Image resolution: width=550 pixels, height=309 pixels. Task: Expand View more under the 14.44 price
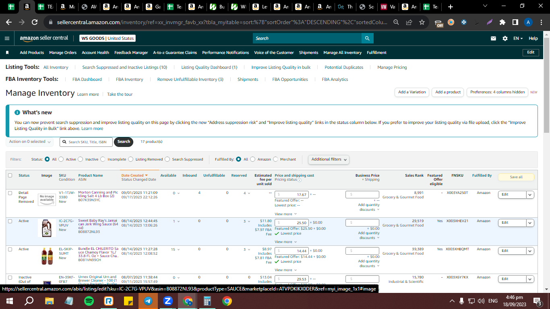click(x=285, y=270)
